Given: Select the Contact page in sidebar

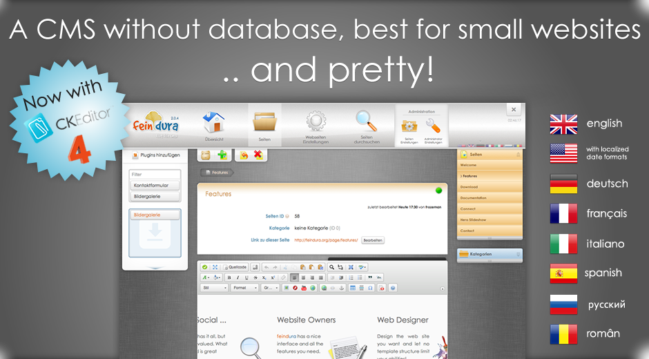Looking at the screenshot, I should (490, 231).
